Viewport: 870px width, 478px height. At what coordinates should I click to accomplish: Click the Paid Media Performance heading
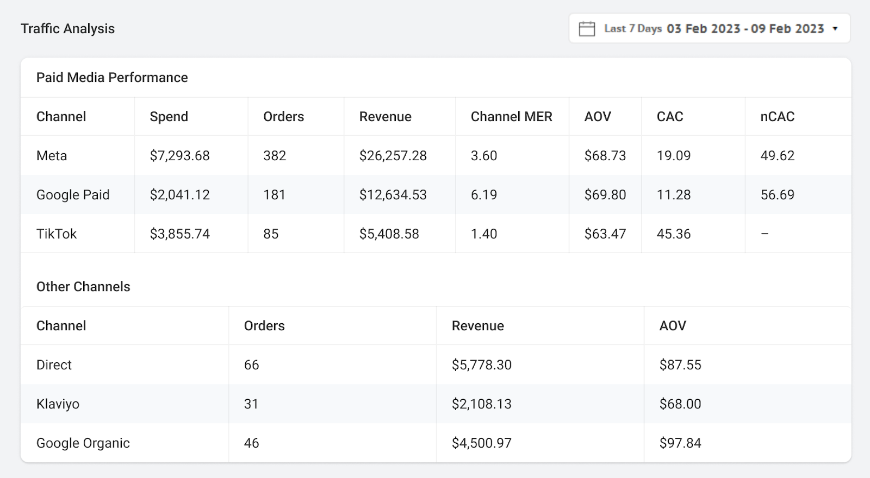pos(112,78)
